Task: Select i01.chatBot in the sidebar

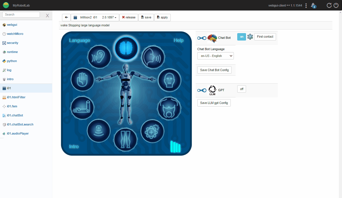Action: pos(15,115)
